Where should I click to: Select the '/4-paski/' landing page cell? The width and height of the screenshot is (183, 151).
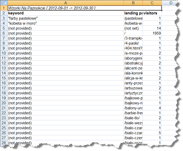[x=133, y=43]
